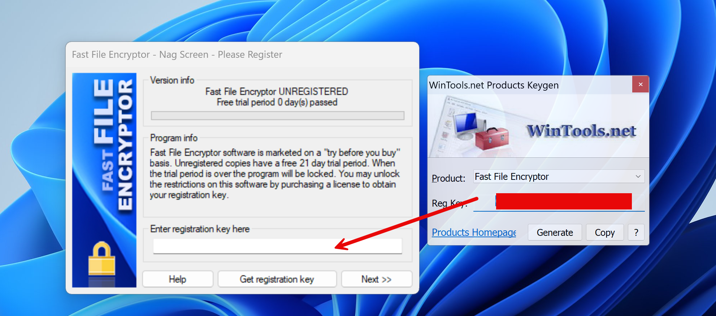The height and width of the screenshot is (316, 716).
Task: Click the Program info description text
Action: pyautogui.click(x=275, y=174)
